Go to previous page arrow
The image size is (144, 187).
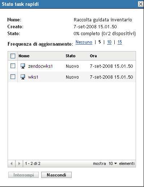[12, 163]
